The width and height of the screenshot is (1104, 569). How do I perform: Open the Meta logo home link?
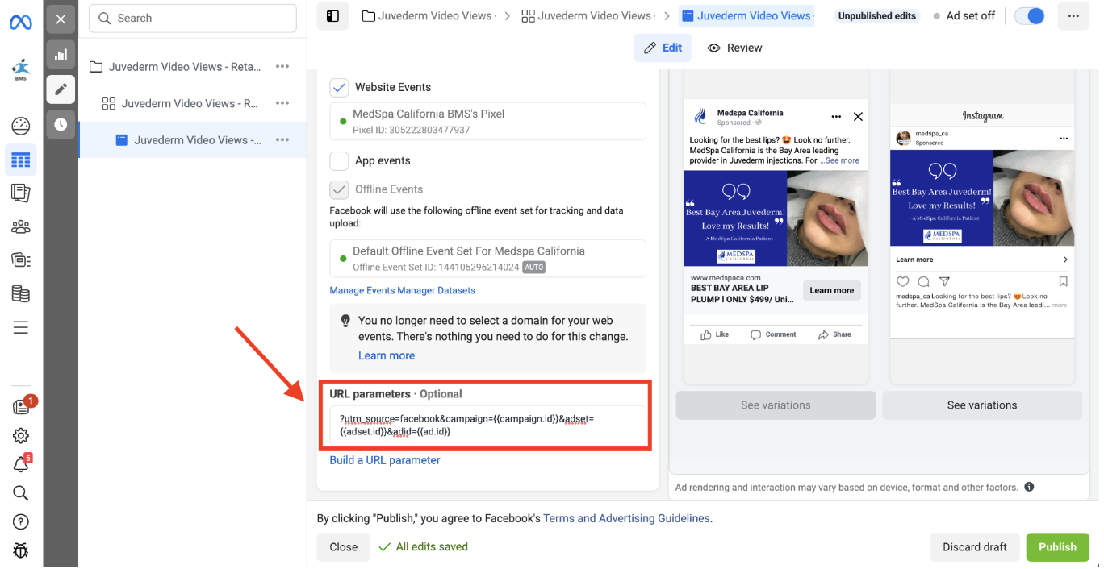(x=21, y=21)
